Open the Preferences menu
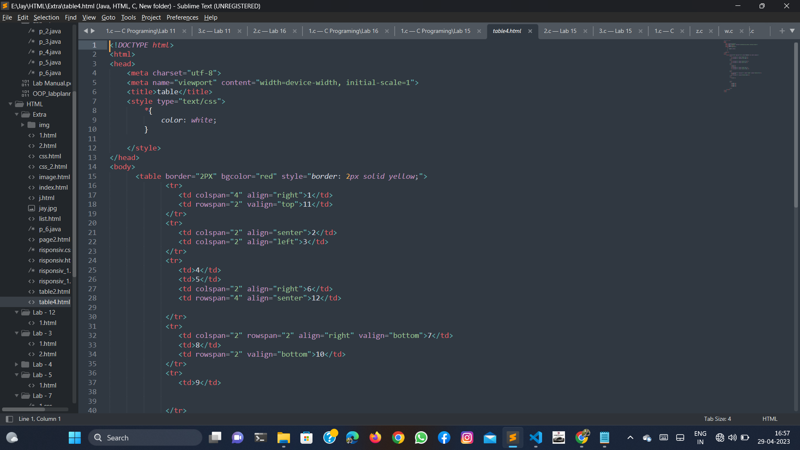This screenshot has height=450, width=800. click(x=182, y=17)
